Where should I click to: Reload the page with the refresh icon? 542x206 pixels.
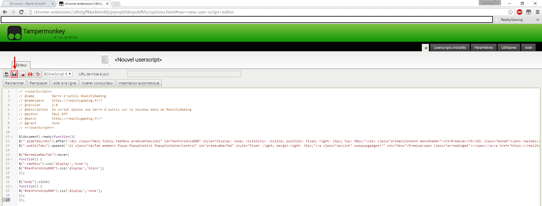coord(21,12)
